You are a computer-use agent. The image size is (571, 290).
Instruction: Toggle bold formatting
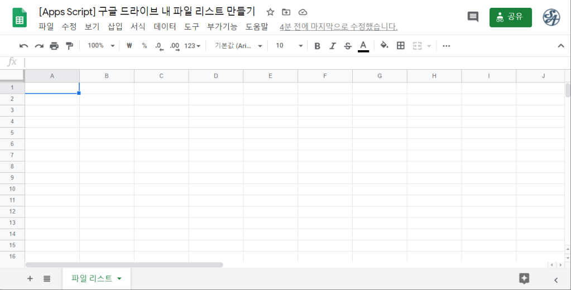pyautogui.click(x=317, y=46)
